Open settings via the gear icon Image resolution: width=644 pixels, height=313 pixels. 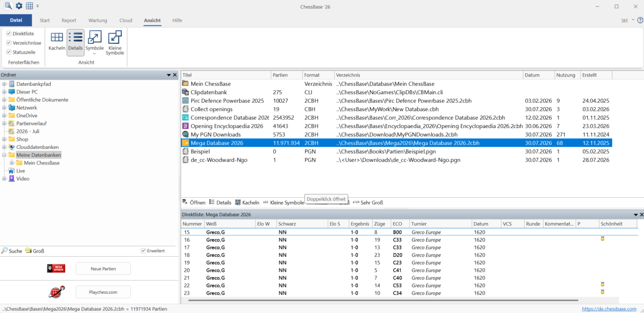[x=19, y=6]
